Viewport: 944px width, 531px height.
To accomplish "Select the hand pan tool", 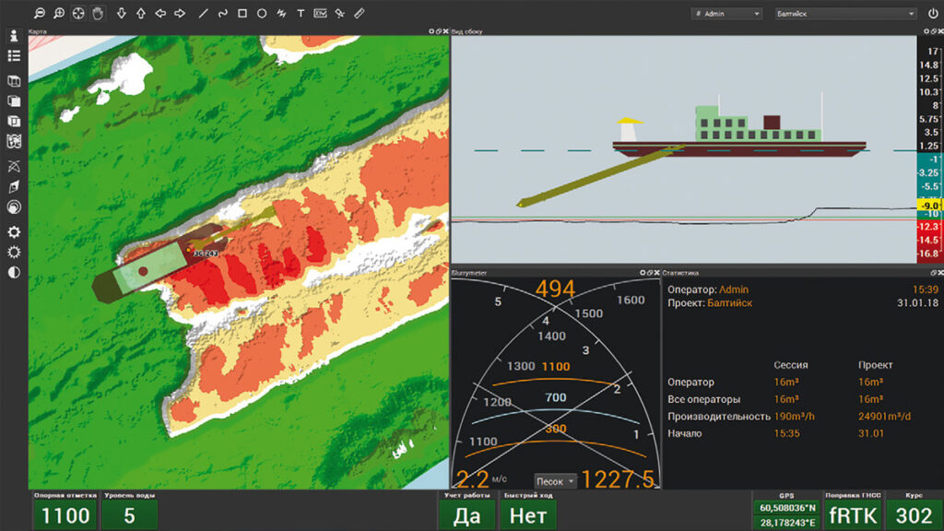I will pos(98,13).
